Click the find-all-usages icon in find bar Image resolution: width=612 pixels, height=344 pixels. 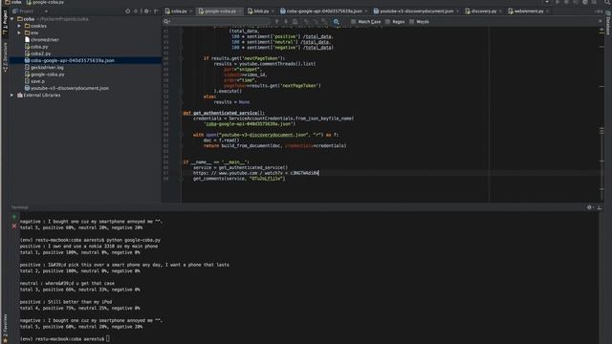tap(295, 22)
